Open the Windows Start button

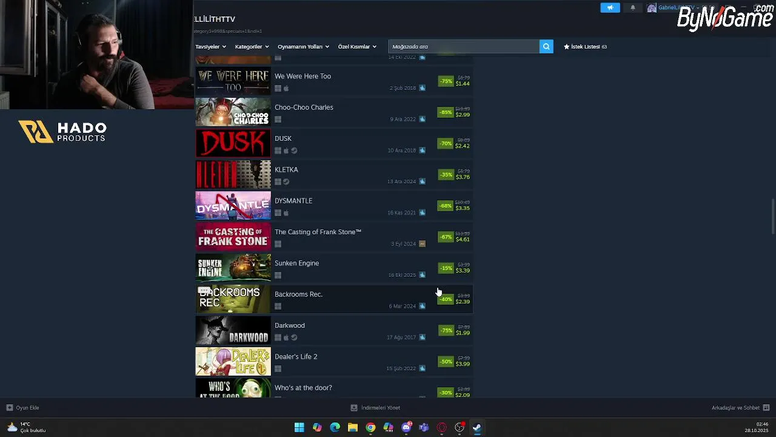[299, 427]
